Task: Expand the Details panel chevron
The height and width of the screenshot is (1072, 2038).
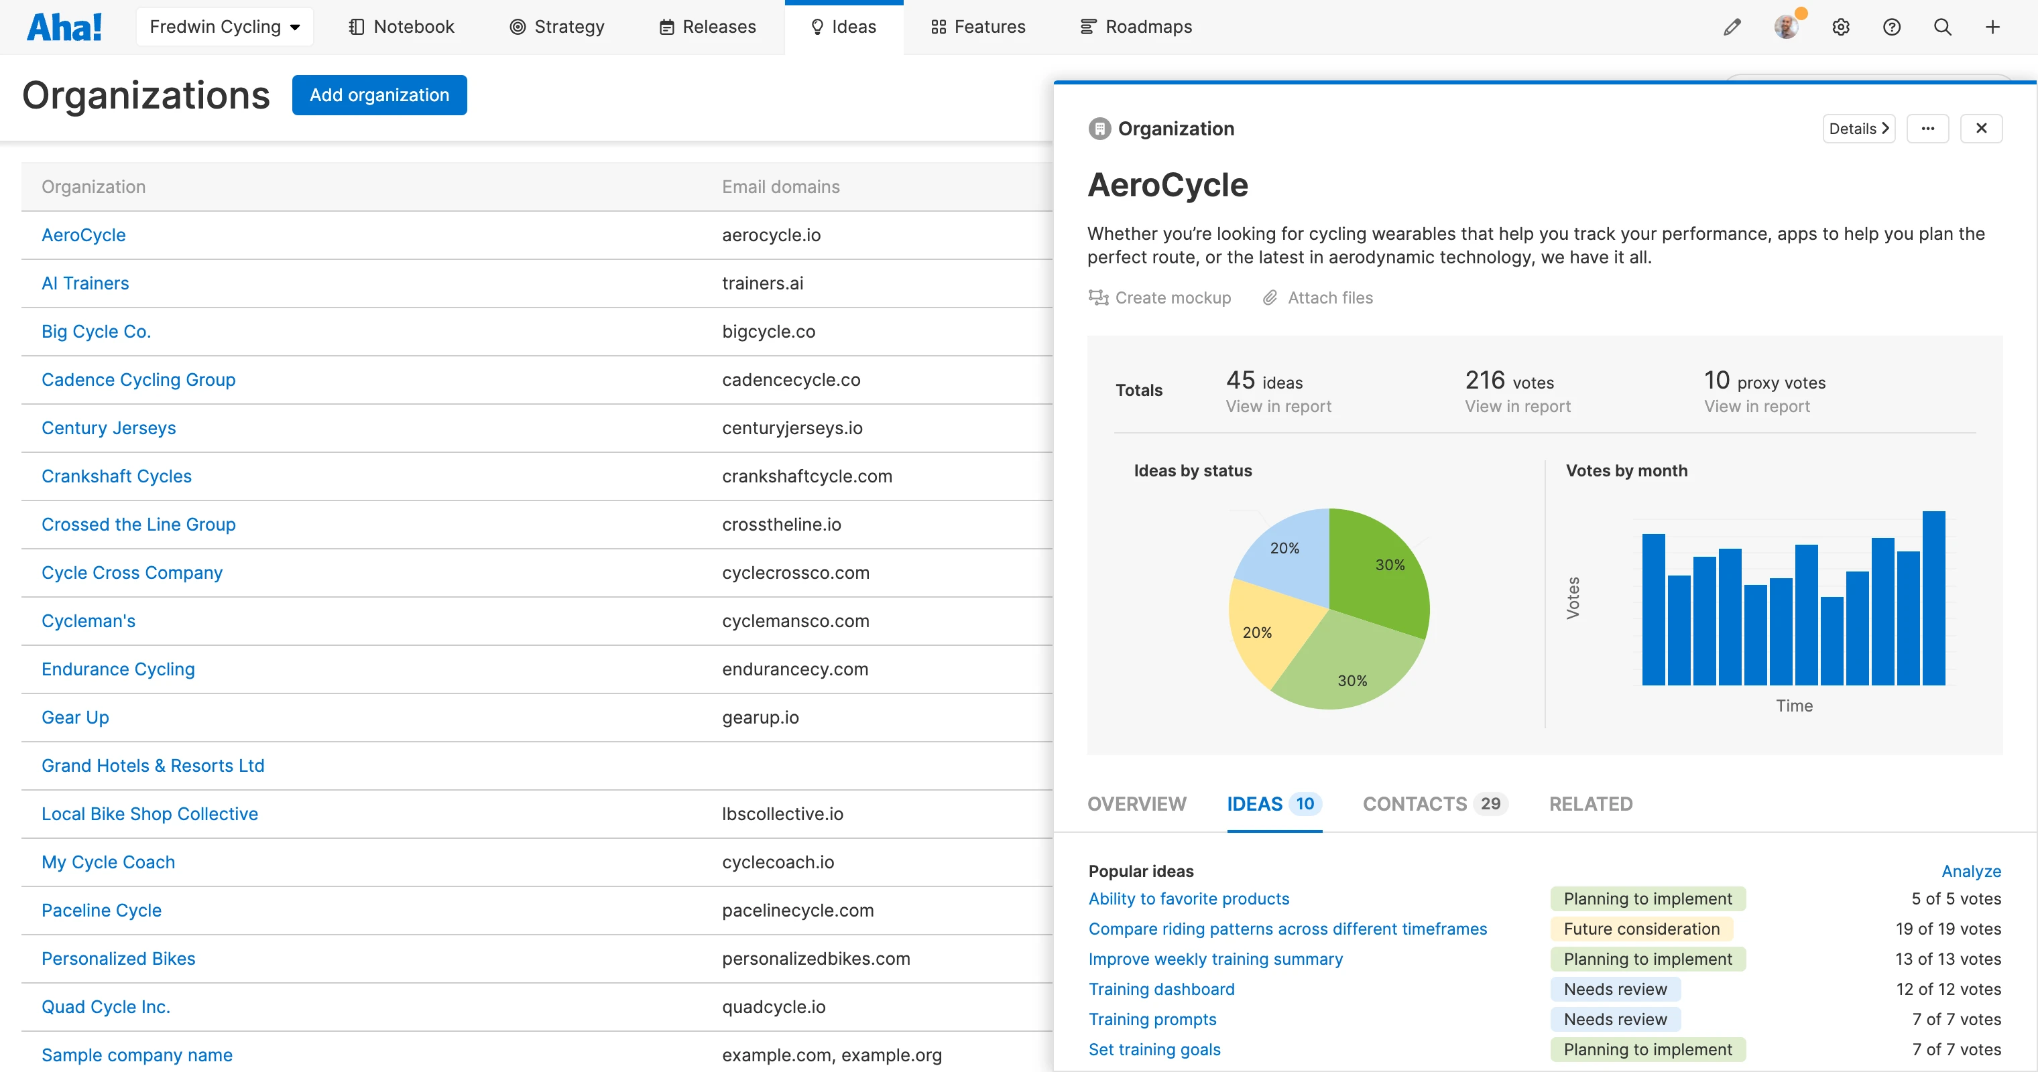Action: click(1858, 128)
